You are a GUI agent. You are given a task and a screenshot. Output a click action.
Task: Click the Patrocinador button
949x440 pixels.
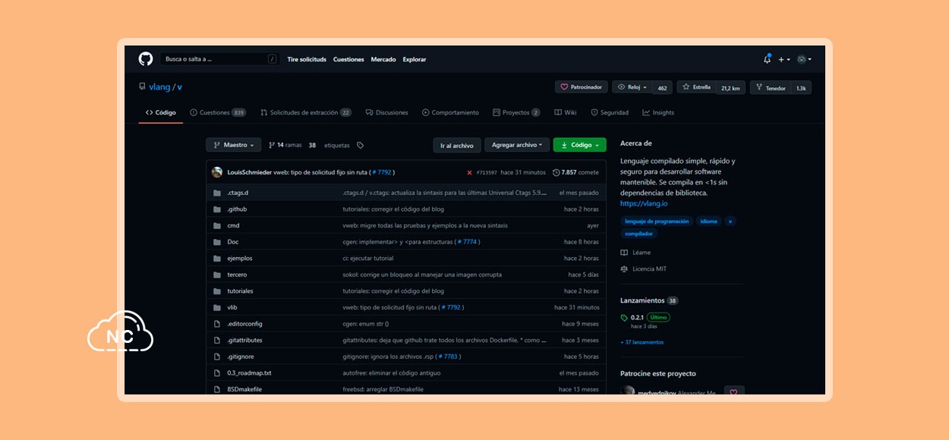[582, 87]
